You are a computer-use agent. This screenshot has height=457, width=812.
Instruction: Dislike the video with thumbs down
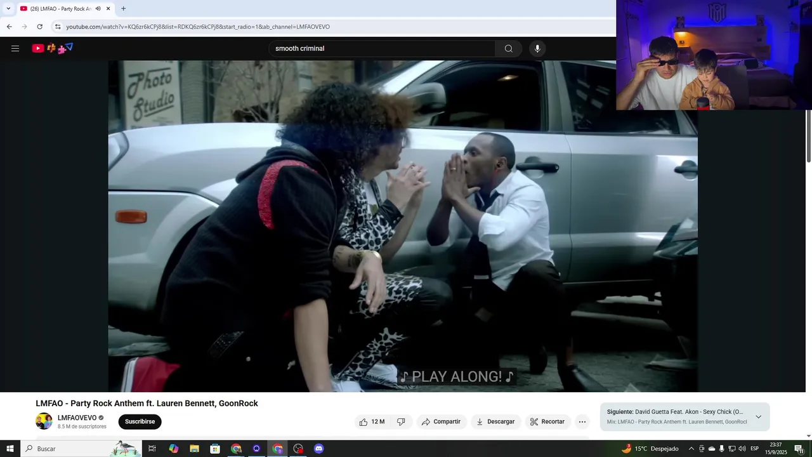[401, 421]
